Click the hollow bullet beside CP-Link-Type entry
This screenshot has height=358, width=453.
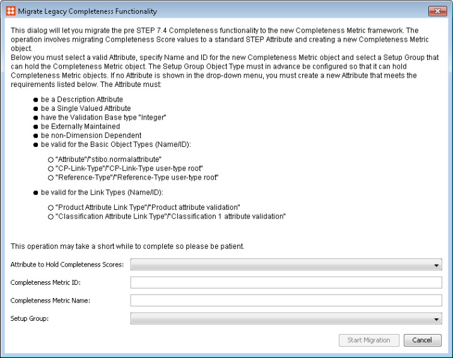(51, 169)
